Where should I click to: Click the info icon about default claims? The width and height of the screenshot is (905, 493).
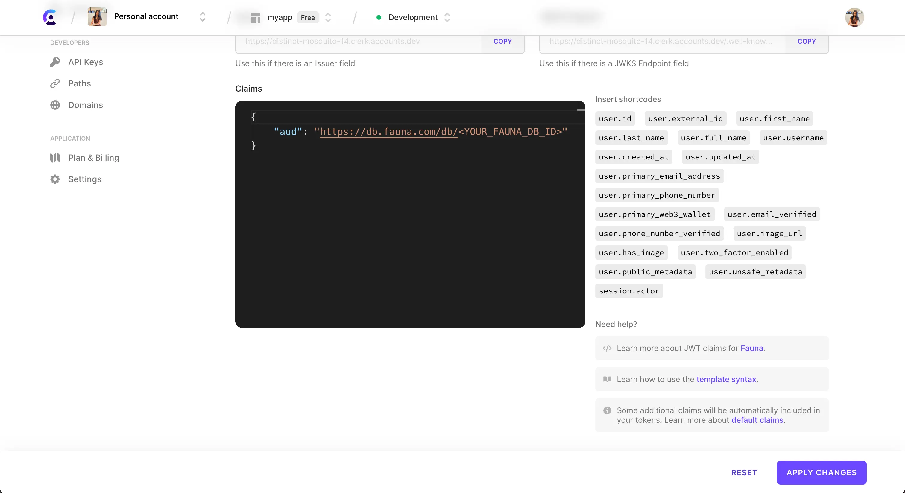(x=607, y=410)
